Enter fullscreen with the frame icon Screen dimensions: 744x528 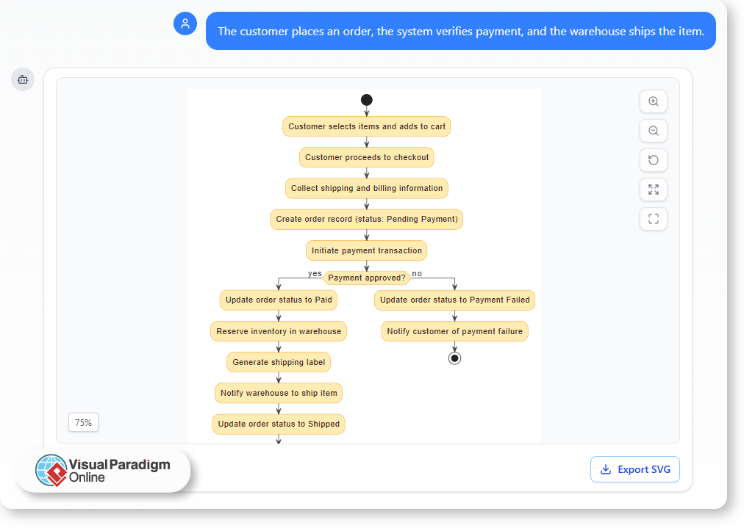click(653, 219)
